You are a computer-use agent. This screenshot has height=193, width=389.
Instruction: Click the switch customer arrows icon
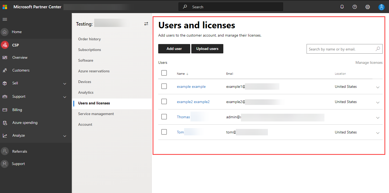pos(146,23)
